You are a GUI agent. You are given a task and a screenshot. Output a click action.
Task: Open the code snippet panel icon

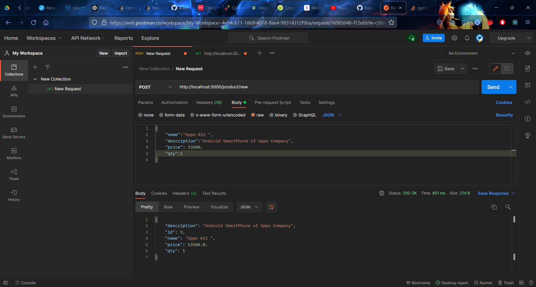click(x=527, y=102)
